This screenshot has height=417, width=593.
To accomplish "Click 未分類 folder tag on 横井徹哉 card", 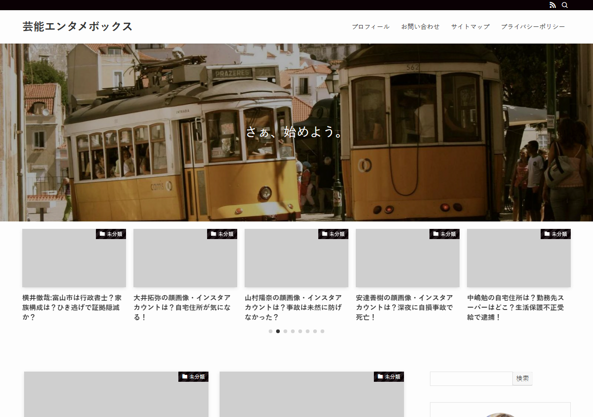I will [x=111, y=234].
